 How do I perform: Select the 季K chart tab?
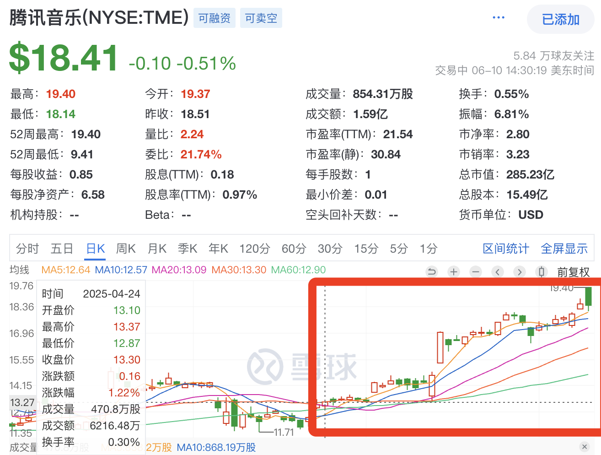188,249
